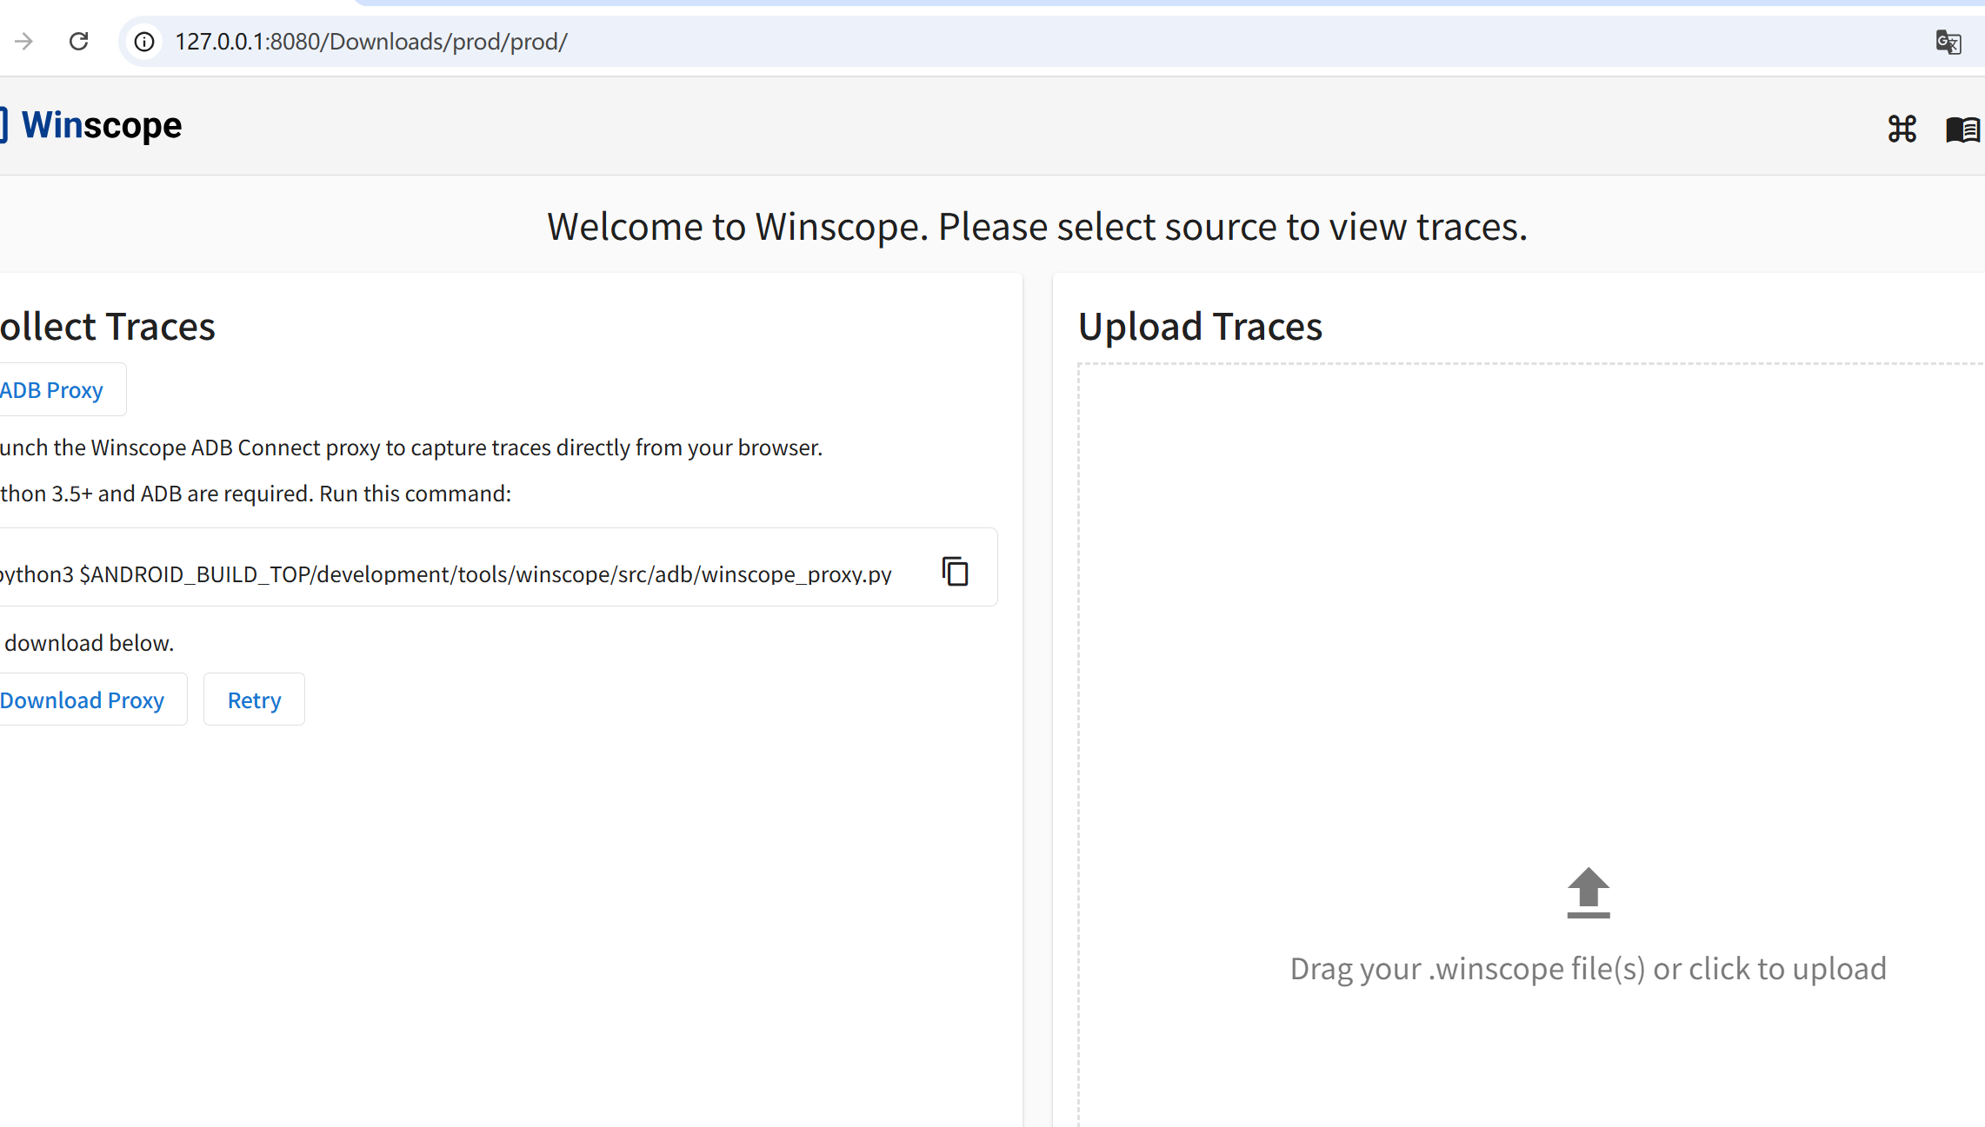This screenshot has width=1985, height=1127.
Task: Click the Upload Traces heading
Action: coord(1200,327)
